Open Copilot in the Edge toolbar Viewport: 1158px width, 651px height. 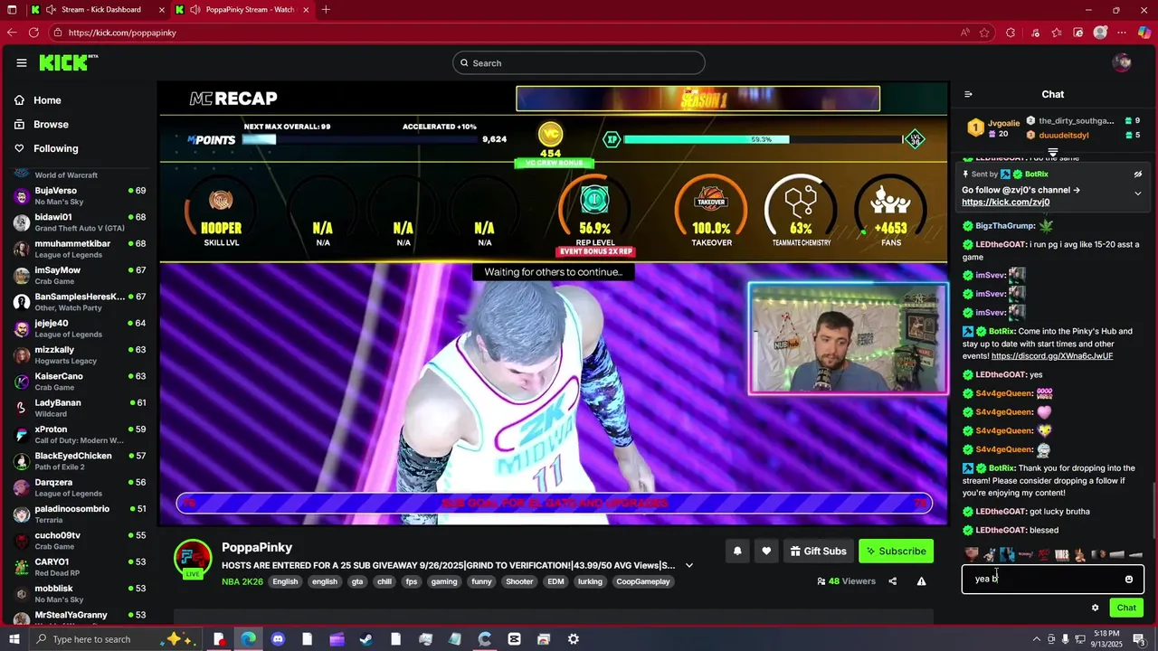(x=1144, y=33)
